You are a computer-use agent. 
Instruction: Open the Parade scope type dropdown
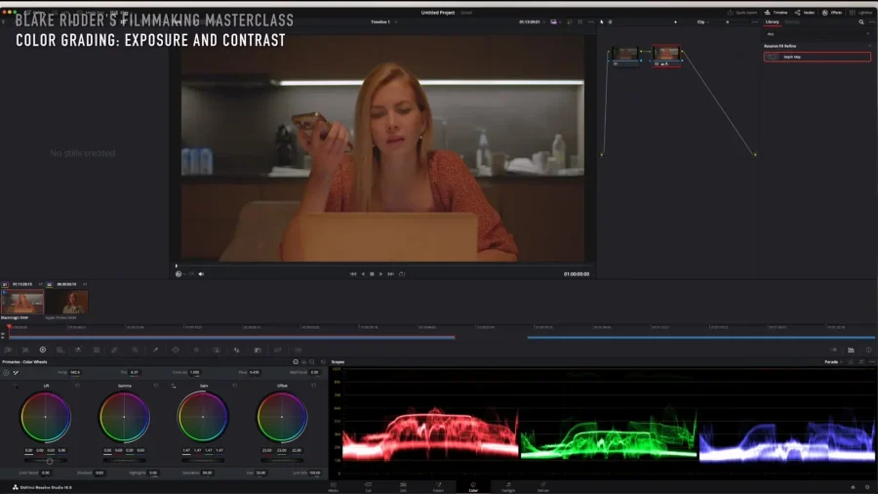pyautogui.click(x=834, y=362)
